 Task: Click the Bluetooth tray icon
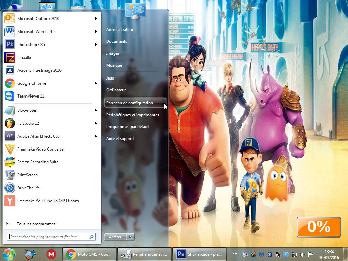click(x=269, y=254)
